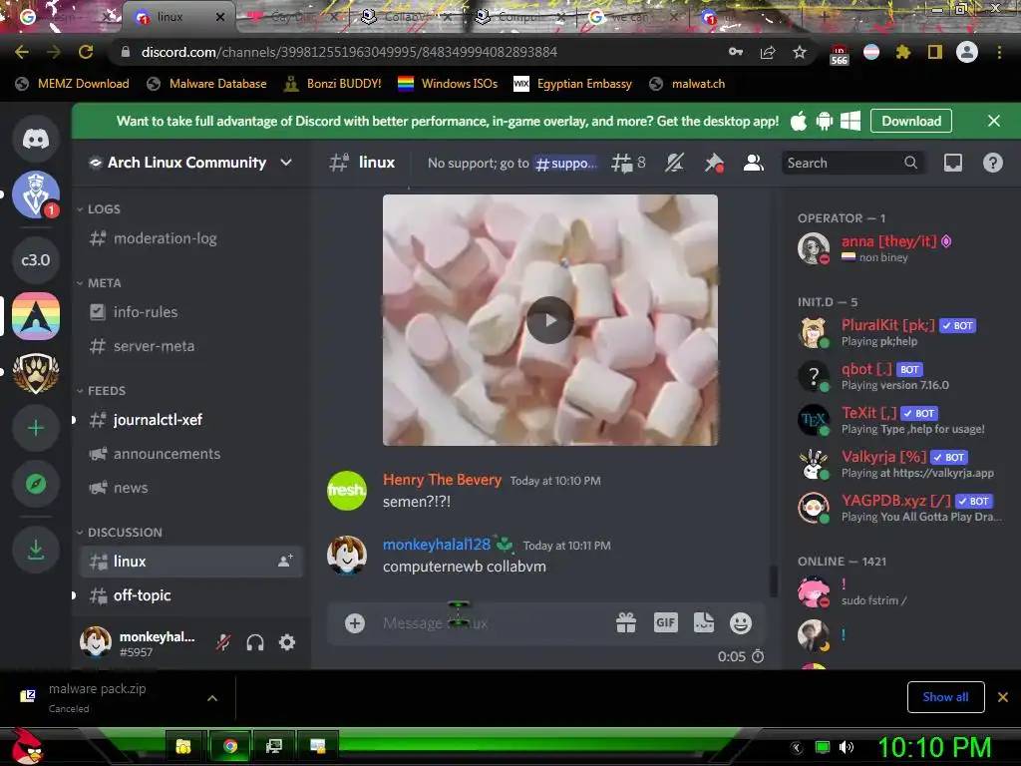Open the GIF picker
Image resolution: width=1021 pixels, height=766 pixels.
pyautogui.click(x=665, y=623)
